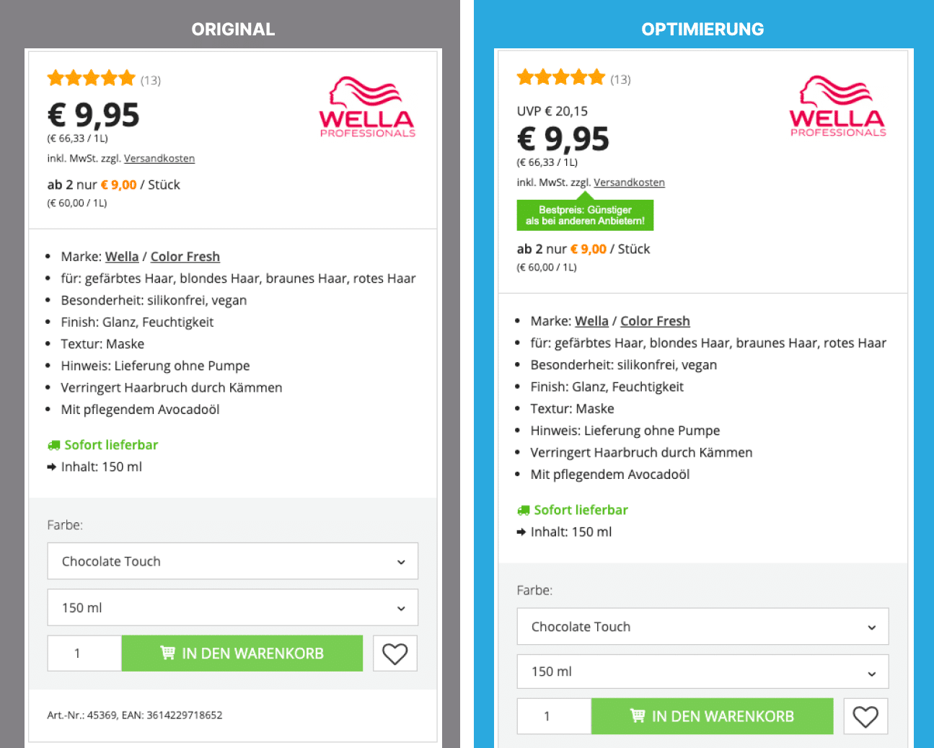Open the Chocolate Touch dropdown in the optimized panel

pyautogui.click(x=702, y=626)
